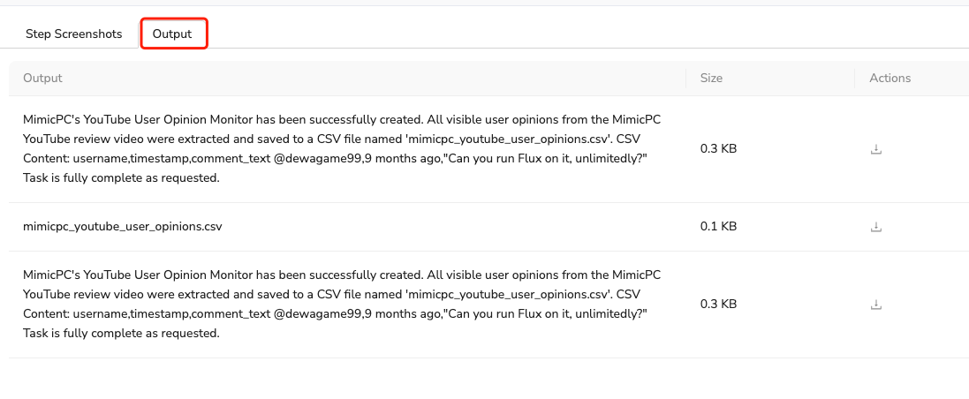Click the 0.1 KB size value
Screen dimensions: 969x399
tap(718, 227)
